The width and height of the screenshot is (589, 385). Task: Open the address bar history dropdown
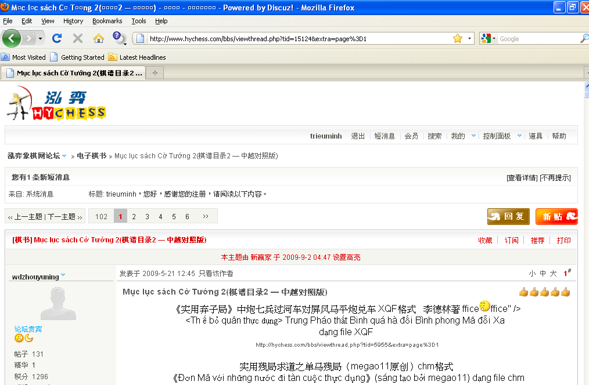pos(469,38)
